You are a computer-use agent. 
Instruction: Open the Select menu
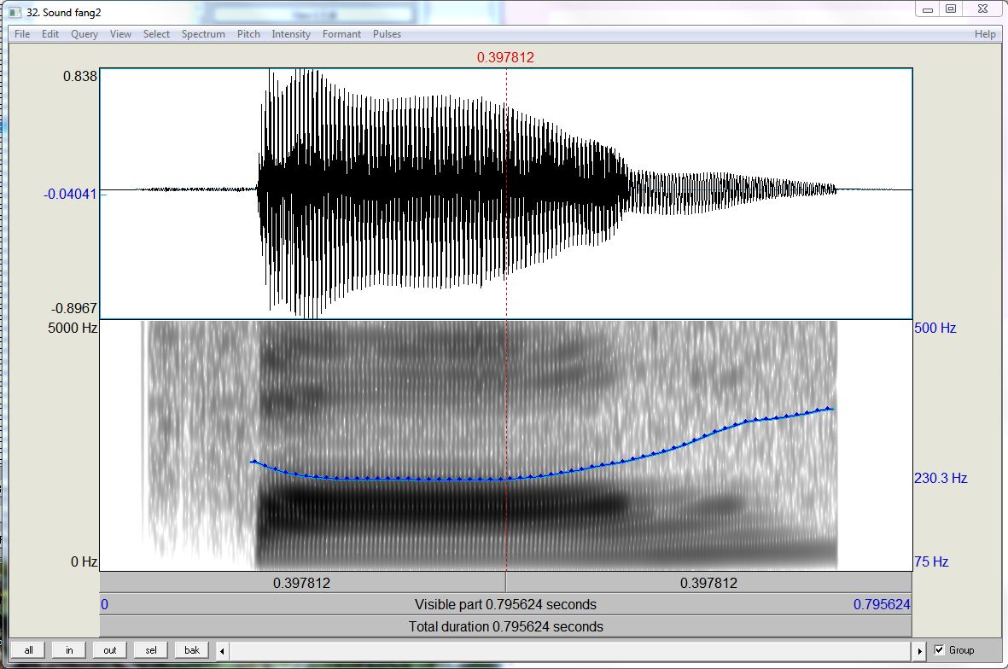[156, 34]
